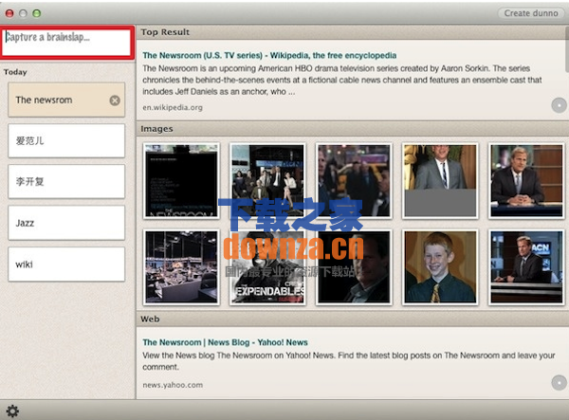This screenshot has width=569, height=420.
Task: Select The newsrom item in sidebar
Action: click(57, 100)
